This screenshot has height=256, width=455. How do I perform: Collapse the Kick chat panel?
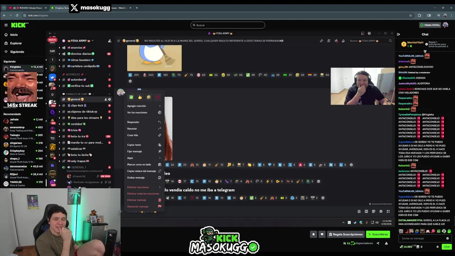398,34
